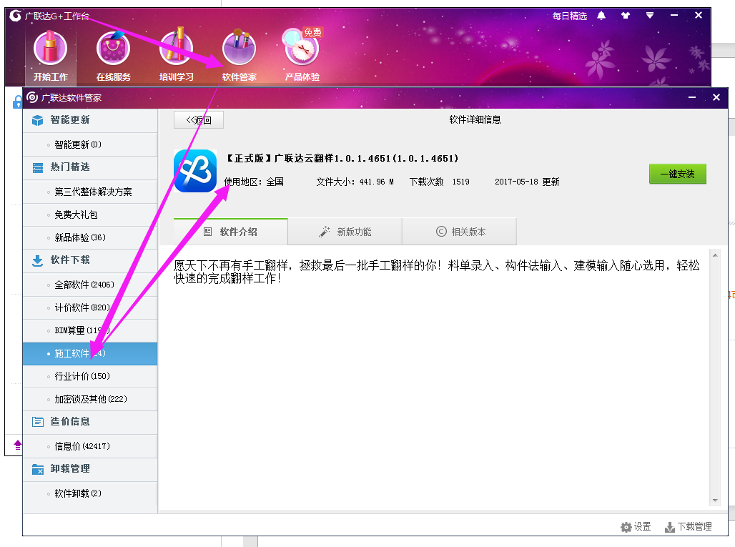Click the 返回 back button
The width and height of the screenshot is (735, 547).
(199, 120)
